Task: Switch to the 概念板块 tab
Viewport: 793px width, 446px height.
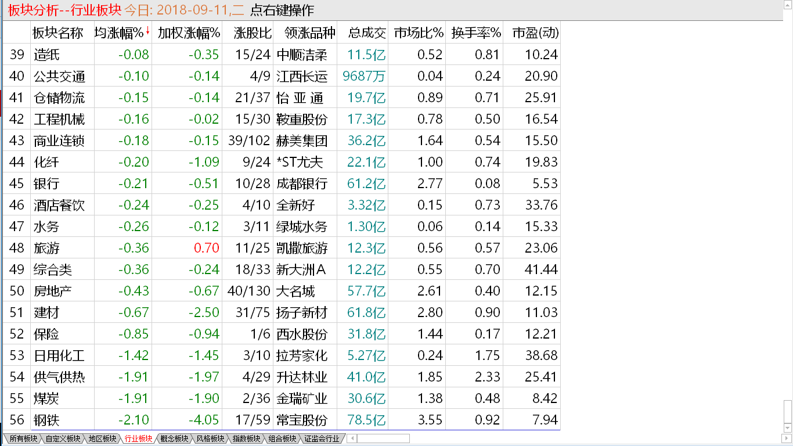Action: coord(174,438)
